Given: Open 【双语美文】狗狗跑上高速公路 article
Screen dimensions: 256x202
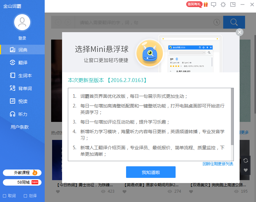Looking at the screenshot, I should 218,185.
